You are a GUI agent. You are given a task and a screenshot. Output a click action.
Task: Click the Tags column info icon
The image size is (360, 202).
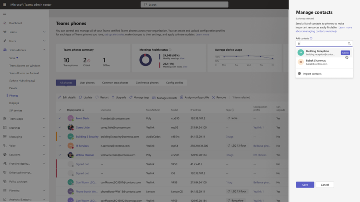tap(233, 110)
